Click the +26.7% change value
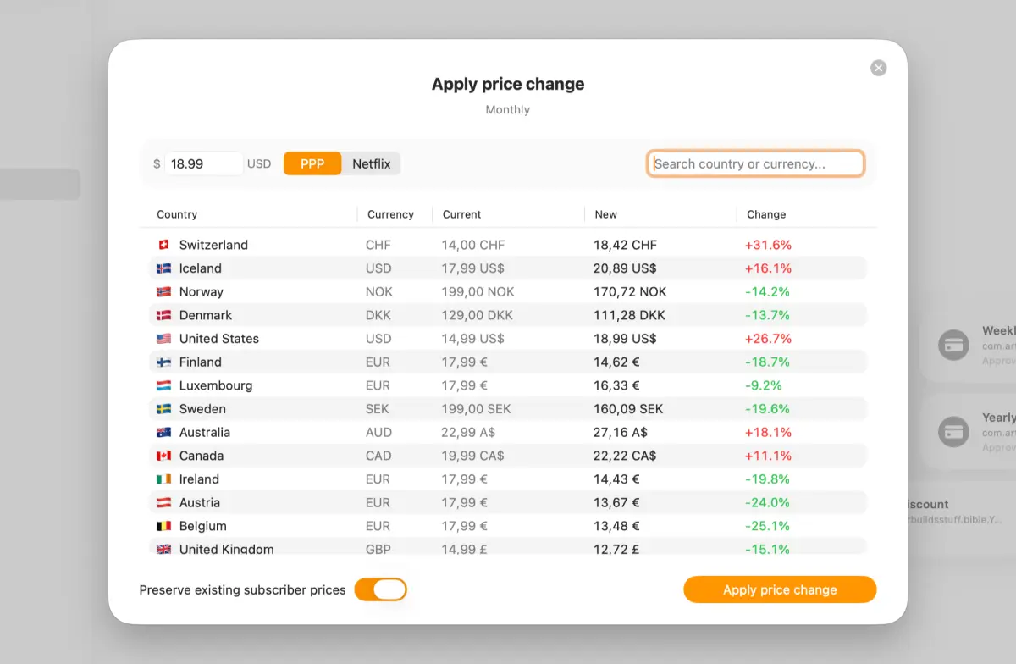 (768, 339)
